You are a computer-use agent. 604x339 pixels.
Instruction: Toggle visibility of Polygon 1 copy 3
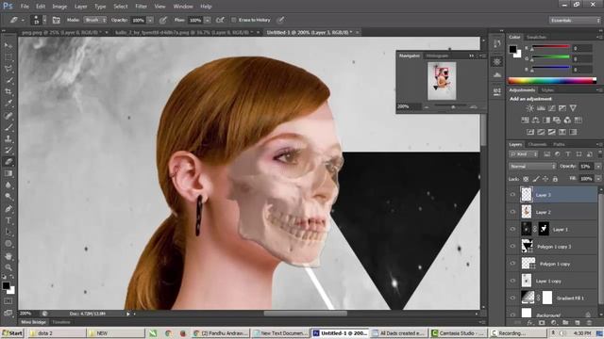(512, 247)
